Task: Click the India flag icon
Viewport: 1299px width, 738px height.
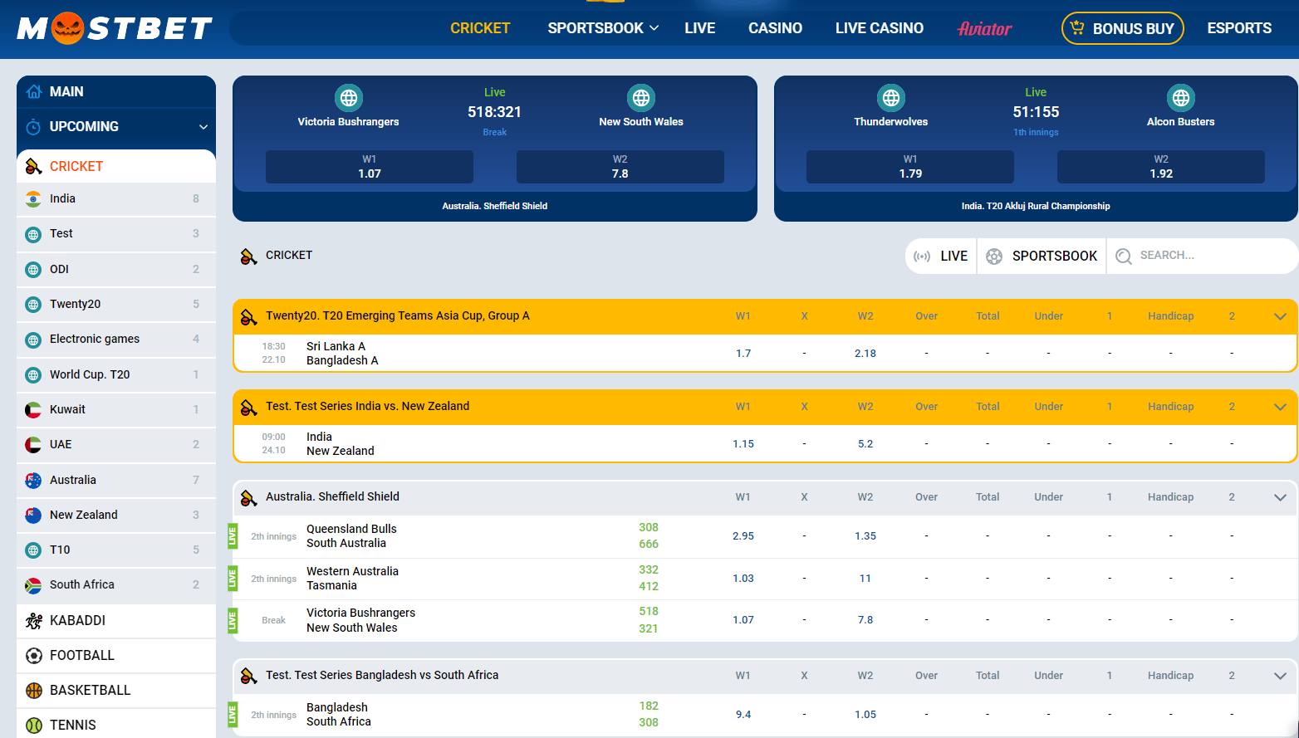Action: [x=33, y=199]
